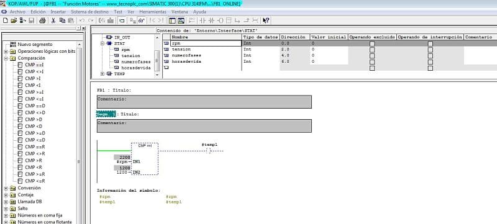497x224 pixels.
Task: Check Operando excluido for tension row
Action: (372, 50)
